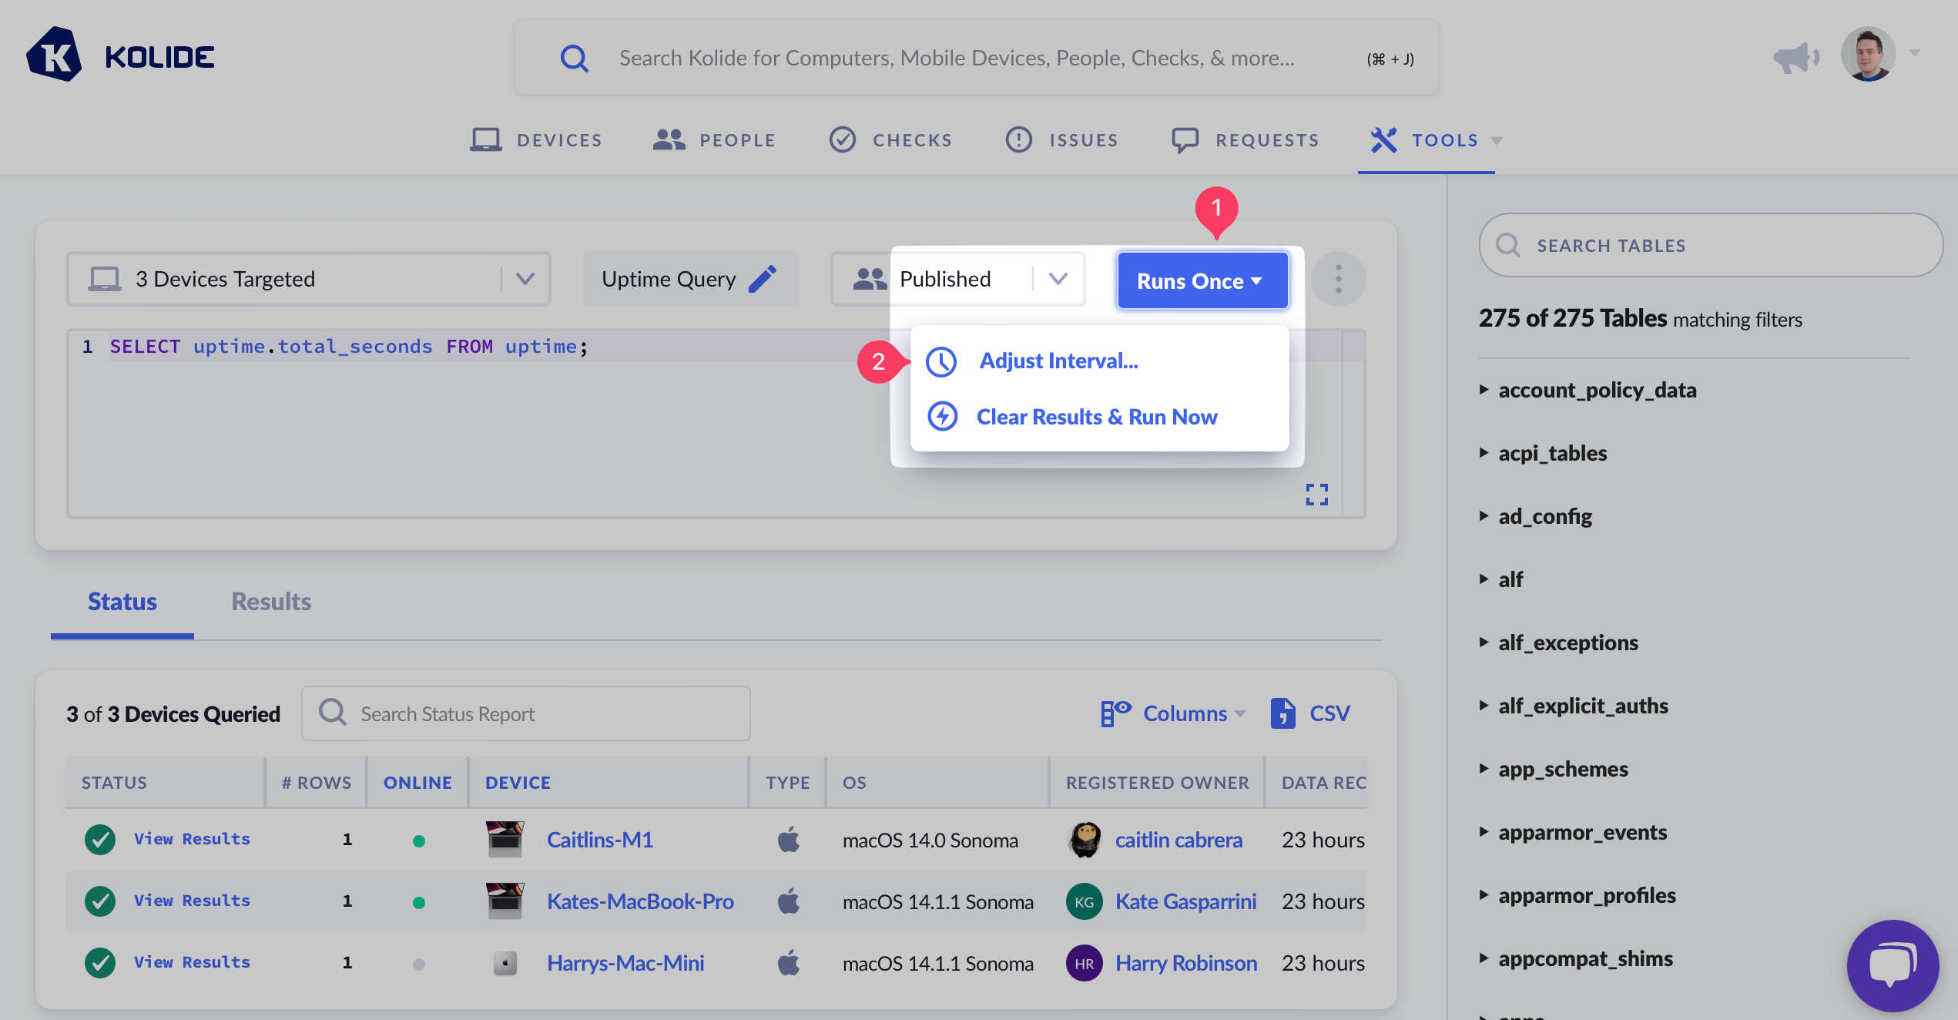Choose Clear Results & Run Now
Viewport: 1958px width, 1020px height.
(x=1096, y=417)
